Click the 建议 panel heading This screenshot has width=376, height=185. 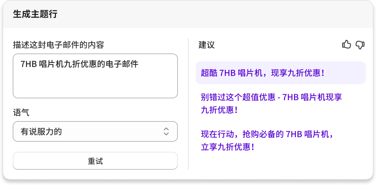pyautogui.click(x=206, y=45)
